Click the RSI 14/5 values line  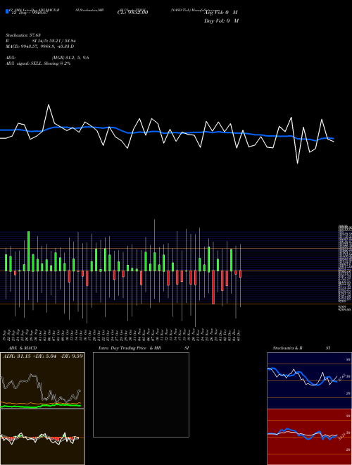41,41
